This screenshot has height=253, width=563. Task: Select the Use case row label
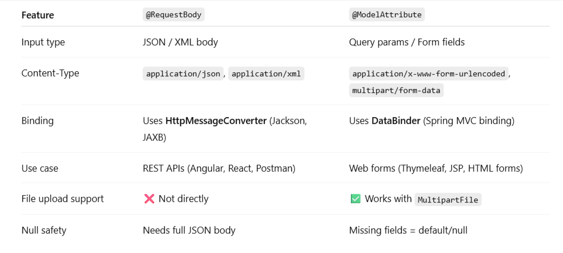(x=40, y=169)
